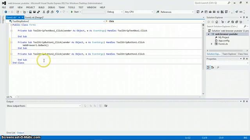Click the Solution Explorer Refresh icon
Image resolution: width=250 pixels, height=140 pixels.
[233, 22]
